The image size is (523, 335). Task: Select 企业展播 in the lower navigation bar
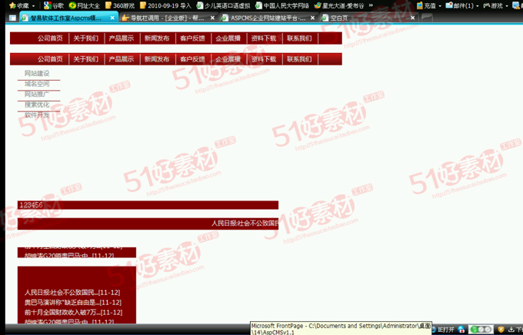[x=228, y=59]
